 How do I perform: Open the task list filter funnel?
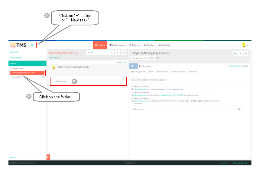pyautogui.click(x=118, y=53)
